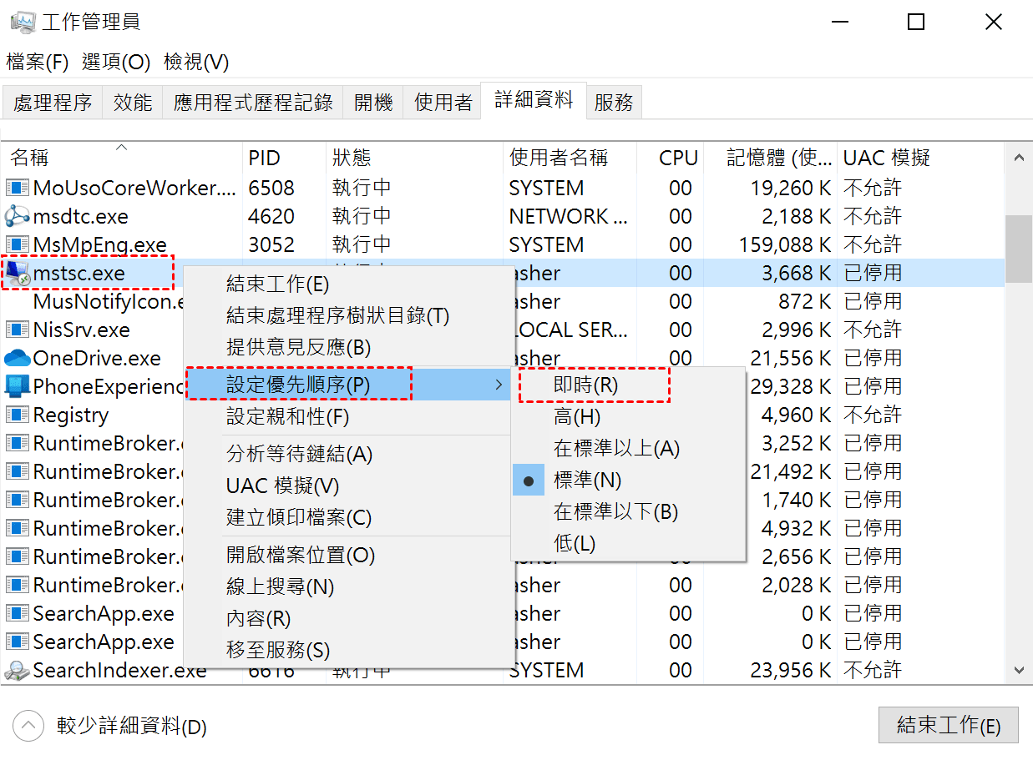Click 較少詳細資料(D) link
1033x765 pixels.
132,726
